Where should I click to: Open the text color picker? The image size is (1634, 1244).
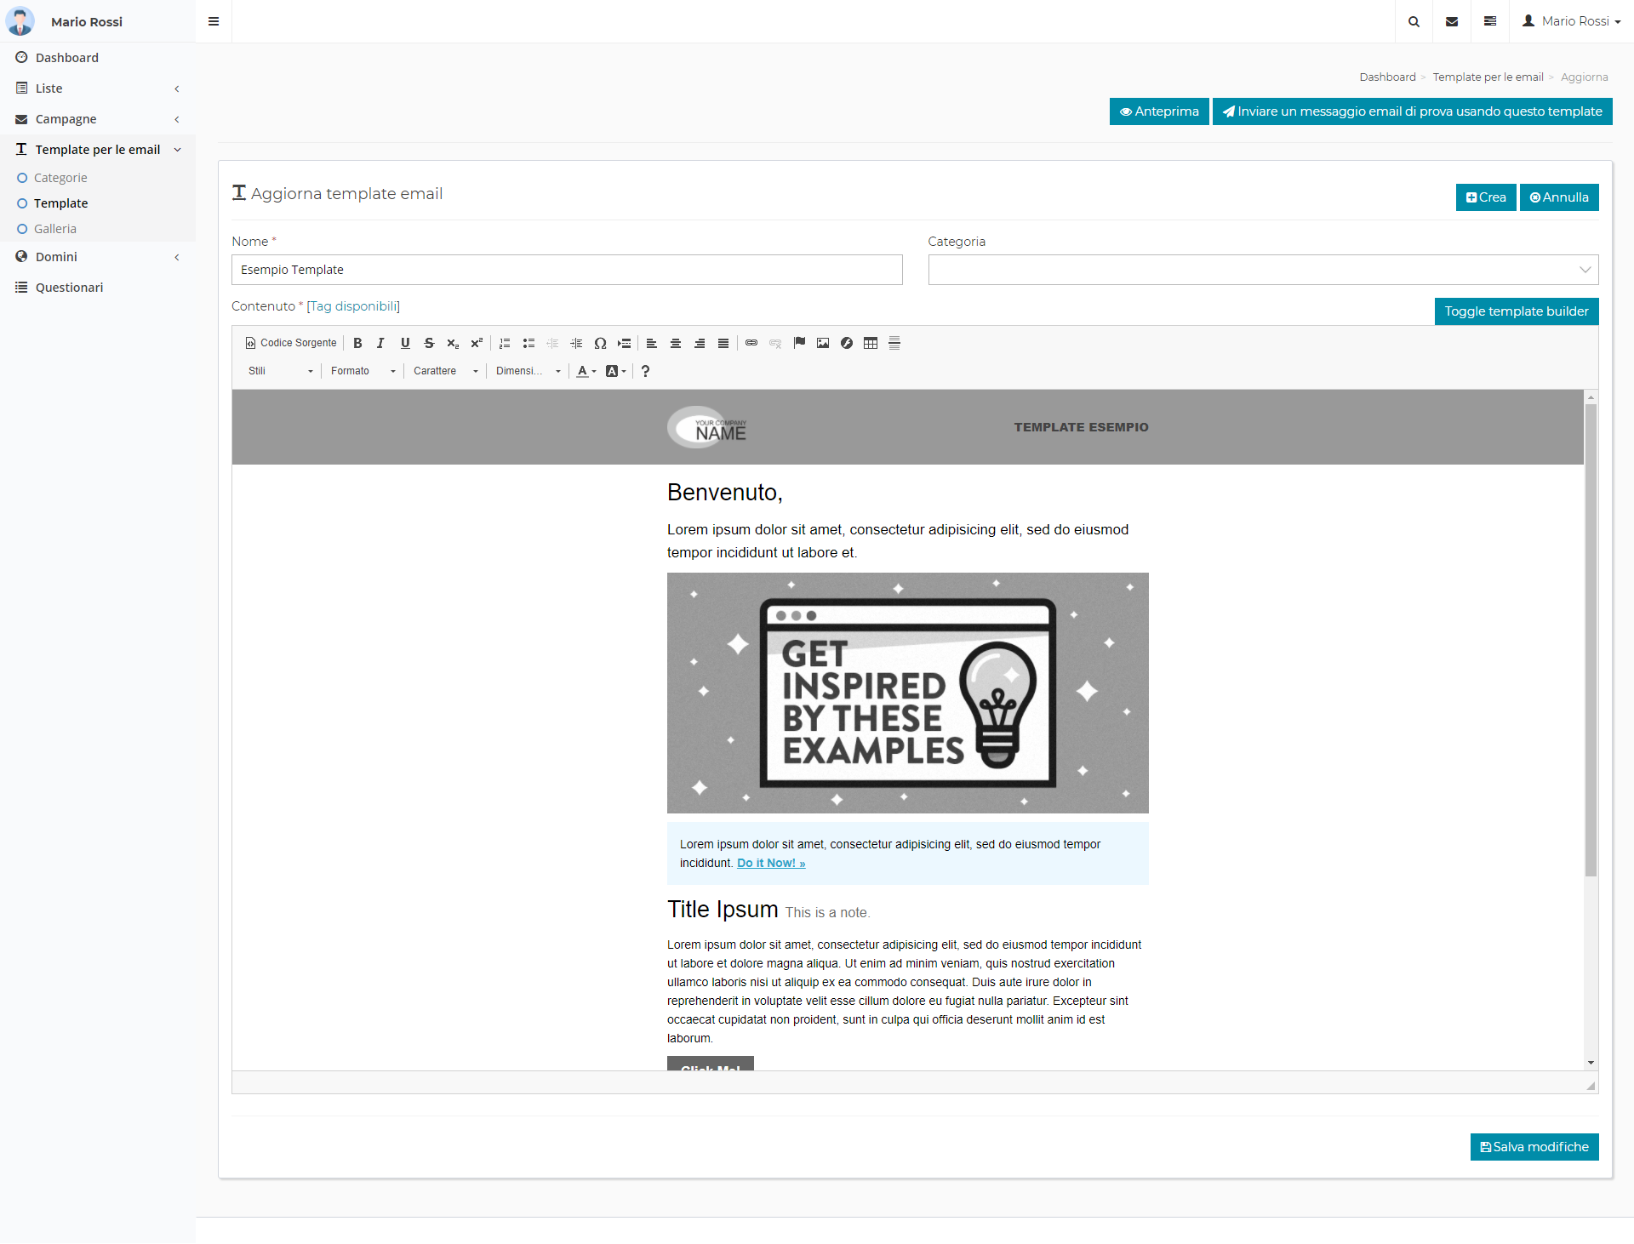click(586, 371)
